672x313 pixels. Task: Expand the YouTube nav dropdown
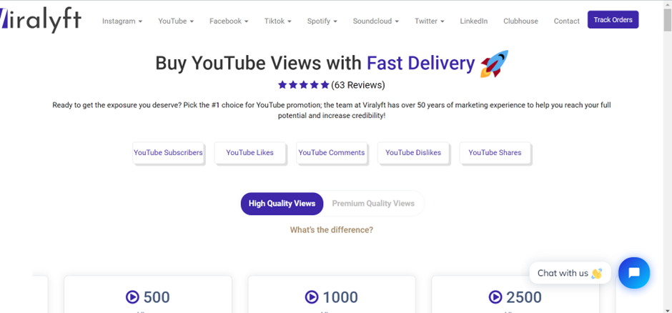[176, 21]
